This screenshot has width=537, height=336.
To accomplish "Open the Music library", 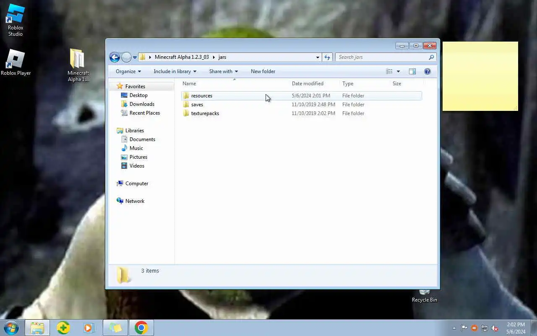I will [x=136, y=148].
